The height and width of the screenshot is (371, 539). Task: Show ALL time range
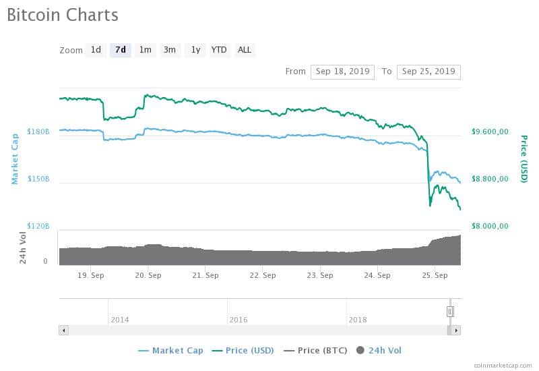(x=245, y=50)
